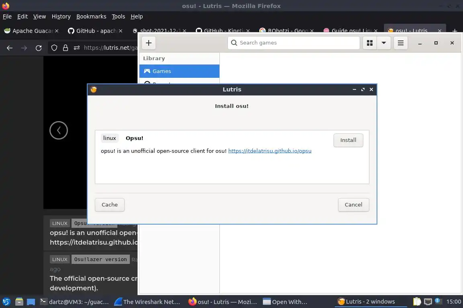The height and width of the screenshot is (308, 463).
Task: Switch to the Apache Guacamole tab
Action: coord(29,31)
